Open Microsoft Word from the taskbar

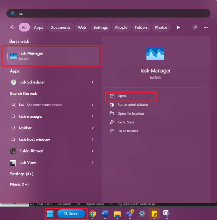[x=105, y=213]
